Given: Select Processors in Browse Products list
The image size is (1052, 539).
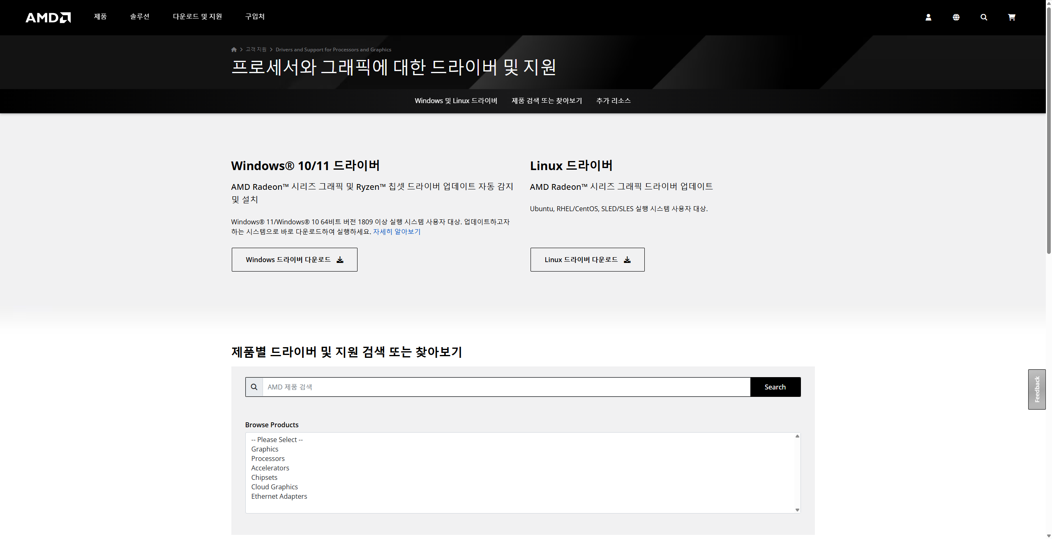Looking at the screenshot, I should point(268,458).
